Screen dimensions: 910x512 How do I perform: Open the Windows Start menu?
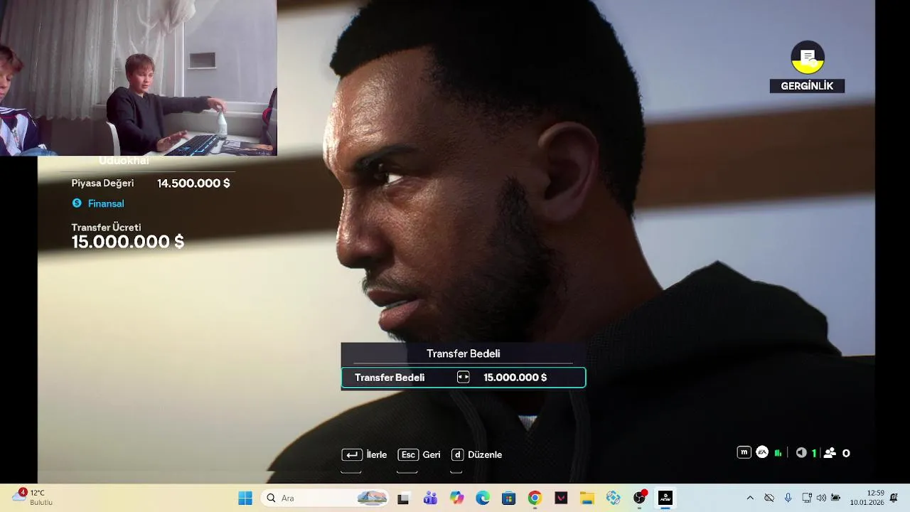245,498
